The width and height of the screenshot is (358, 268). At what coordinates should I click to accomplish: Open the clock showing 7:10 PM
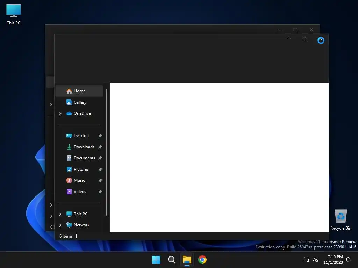tap(333, 260)
